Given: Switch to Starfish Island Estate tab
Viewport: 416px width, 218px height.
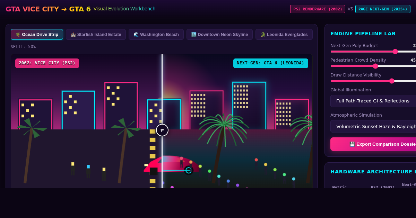Looking at the screenshot, I should click(96, 35).
